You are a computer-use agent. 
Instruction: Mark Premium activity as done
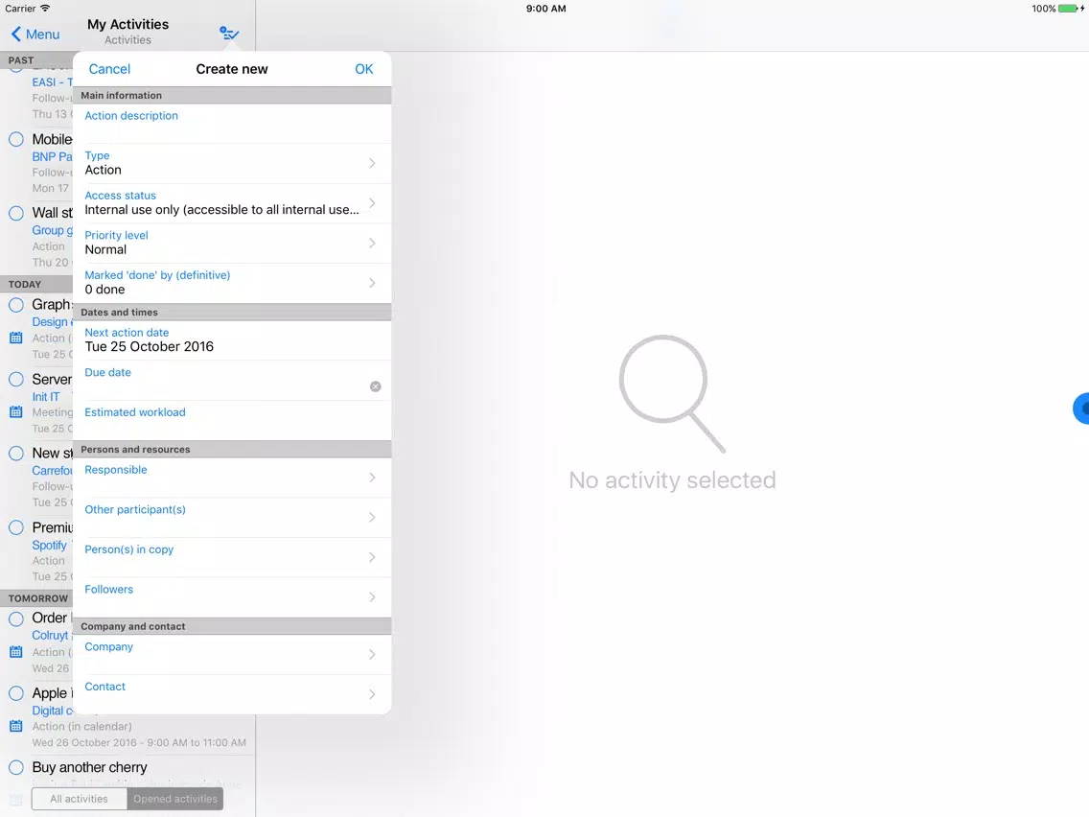(x=16, y=527)
